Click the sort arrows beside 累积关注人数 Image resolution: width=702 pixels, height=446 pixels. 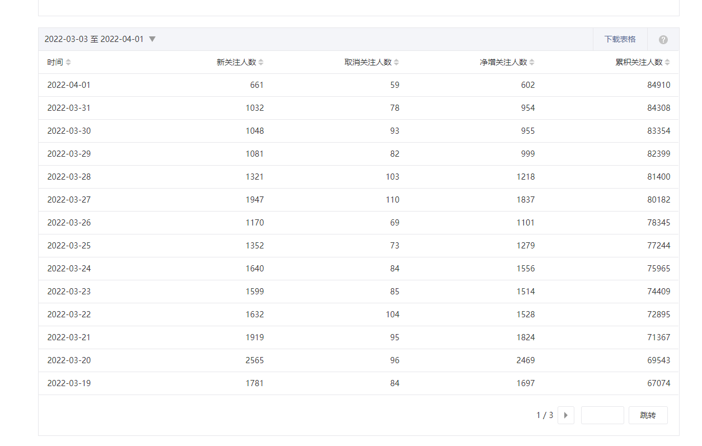click(x=667, y=63)
